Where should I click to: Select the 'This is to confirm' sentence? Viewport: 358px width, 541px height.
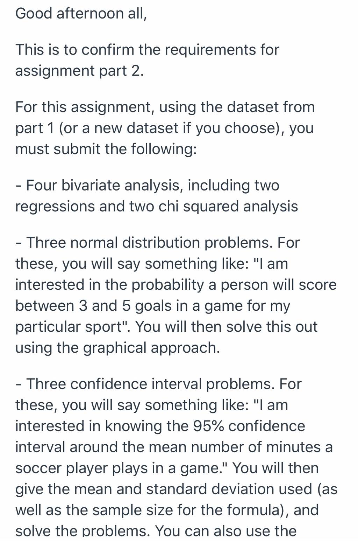(147, 60)
